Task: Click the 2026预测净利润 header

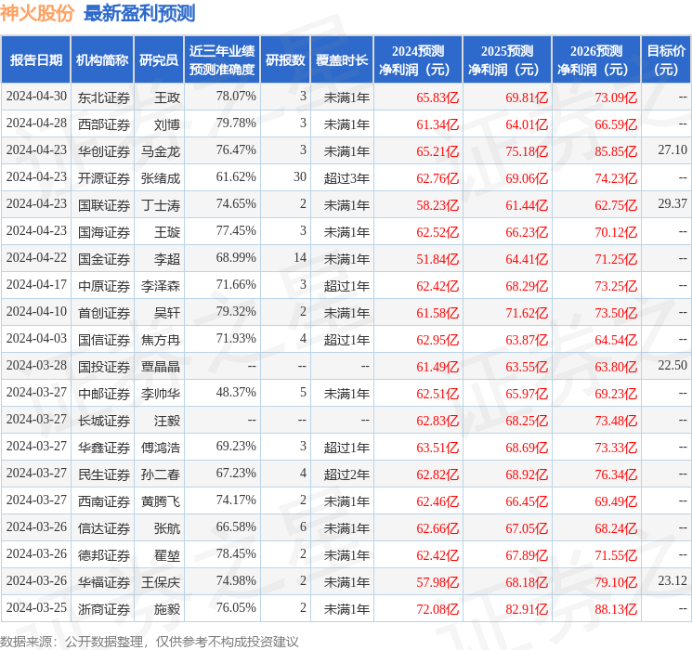Action: tap(596, 60)
